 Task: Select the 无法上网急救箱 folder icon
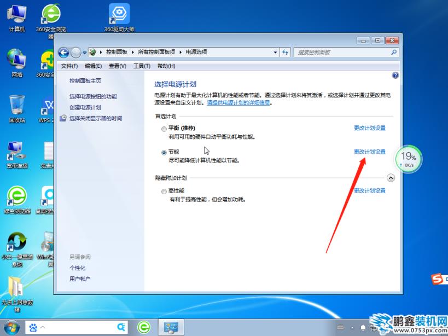click(x=17, y=294)
